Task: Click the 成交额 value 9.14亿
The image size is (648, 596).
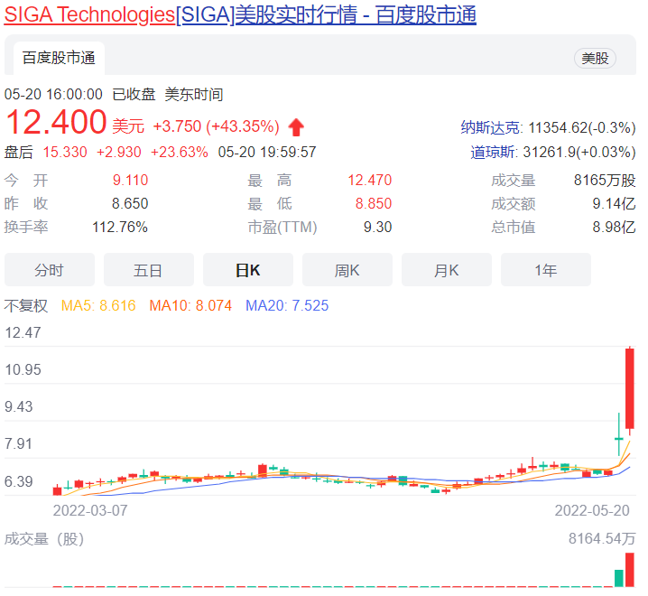Action: click(x=614, y=203)
